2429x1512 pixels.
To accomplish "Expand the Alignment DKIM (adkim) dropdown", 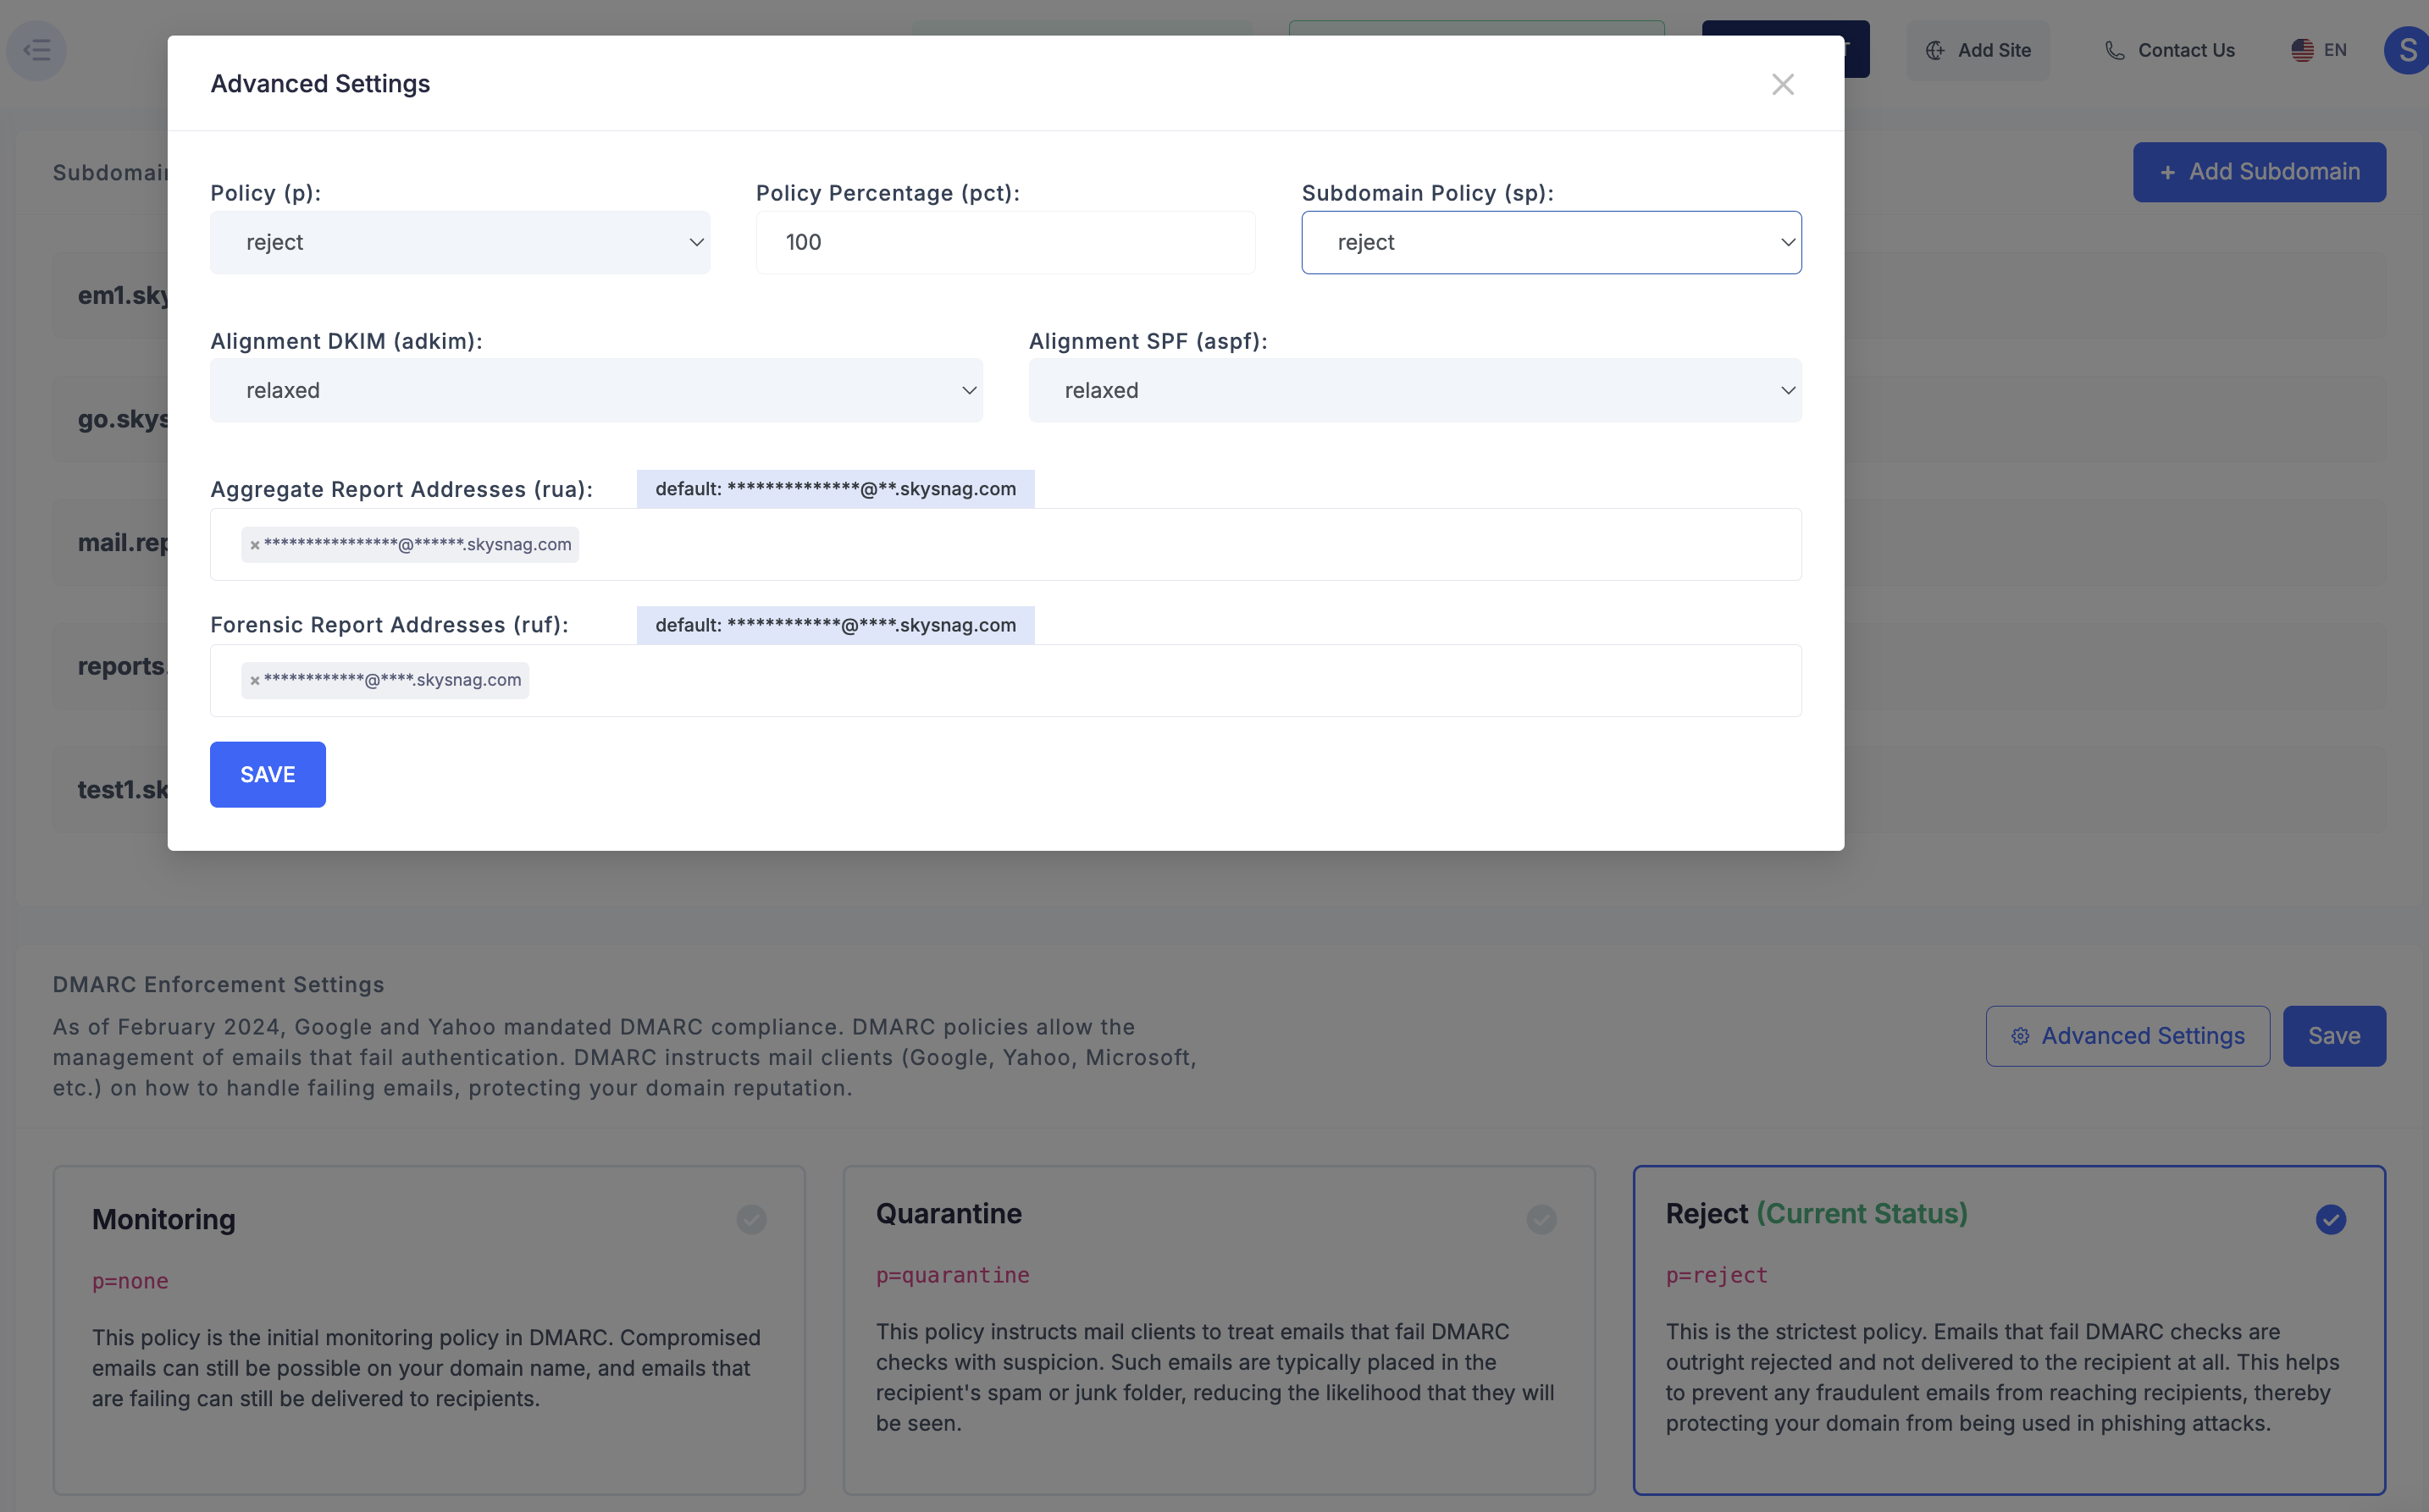I will [596, 390].
